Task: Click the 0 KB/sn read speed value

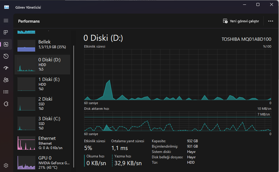Action: [96, 163]
